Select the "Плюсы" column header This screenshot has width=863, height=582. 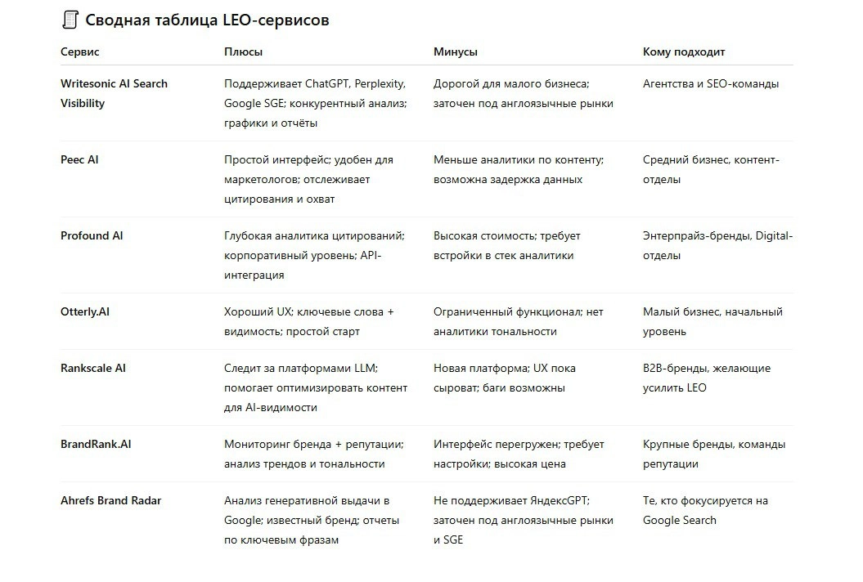point(244,51)
